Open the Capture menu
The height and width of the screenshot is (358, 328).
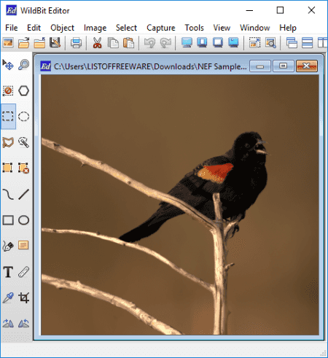[161, 28]
